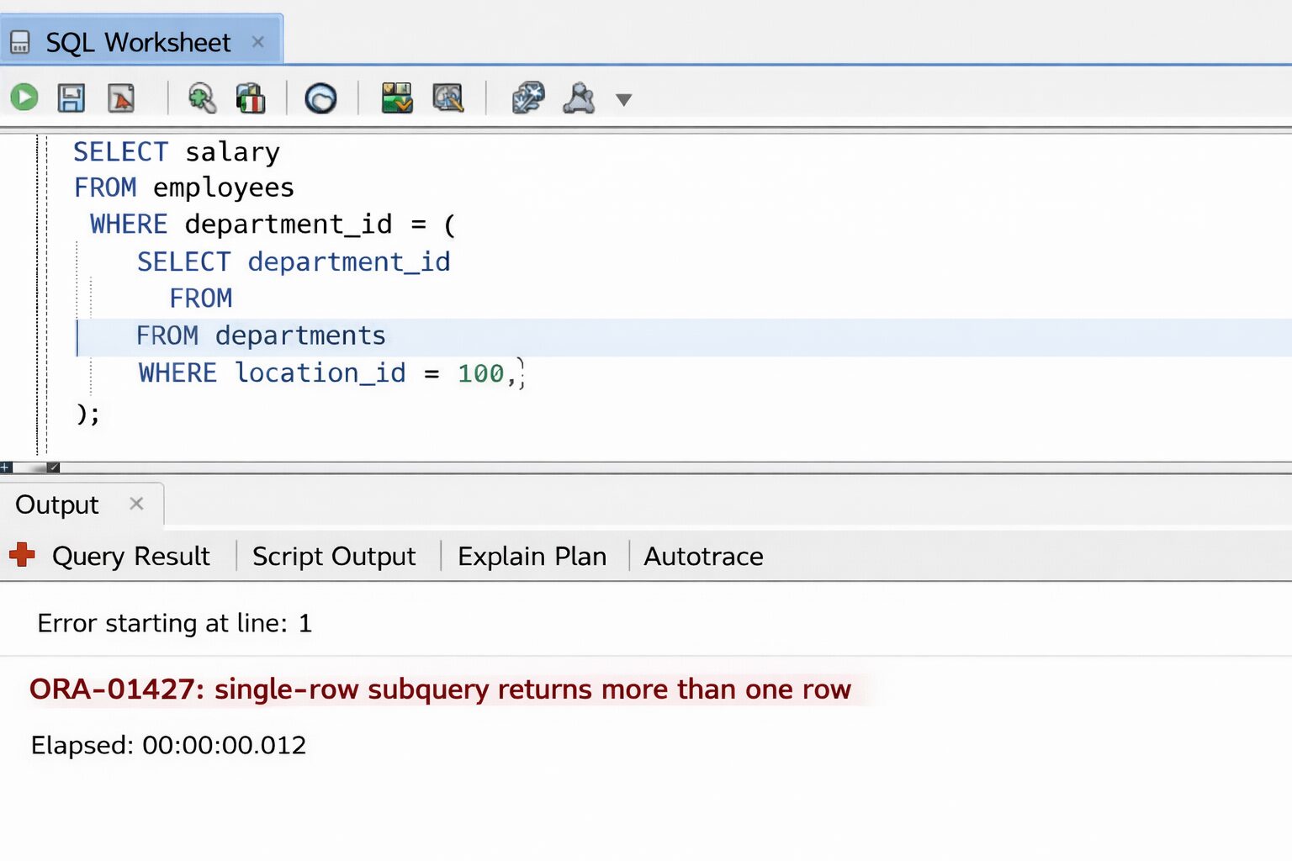Screen dimensions: 1292x861
Task: Switch to the Script Output tab
Action: point(334,557)
